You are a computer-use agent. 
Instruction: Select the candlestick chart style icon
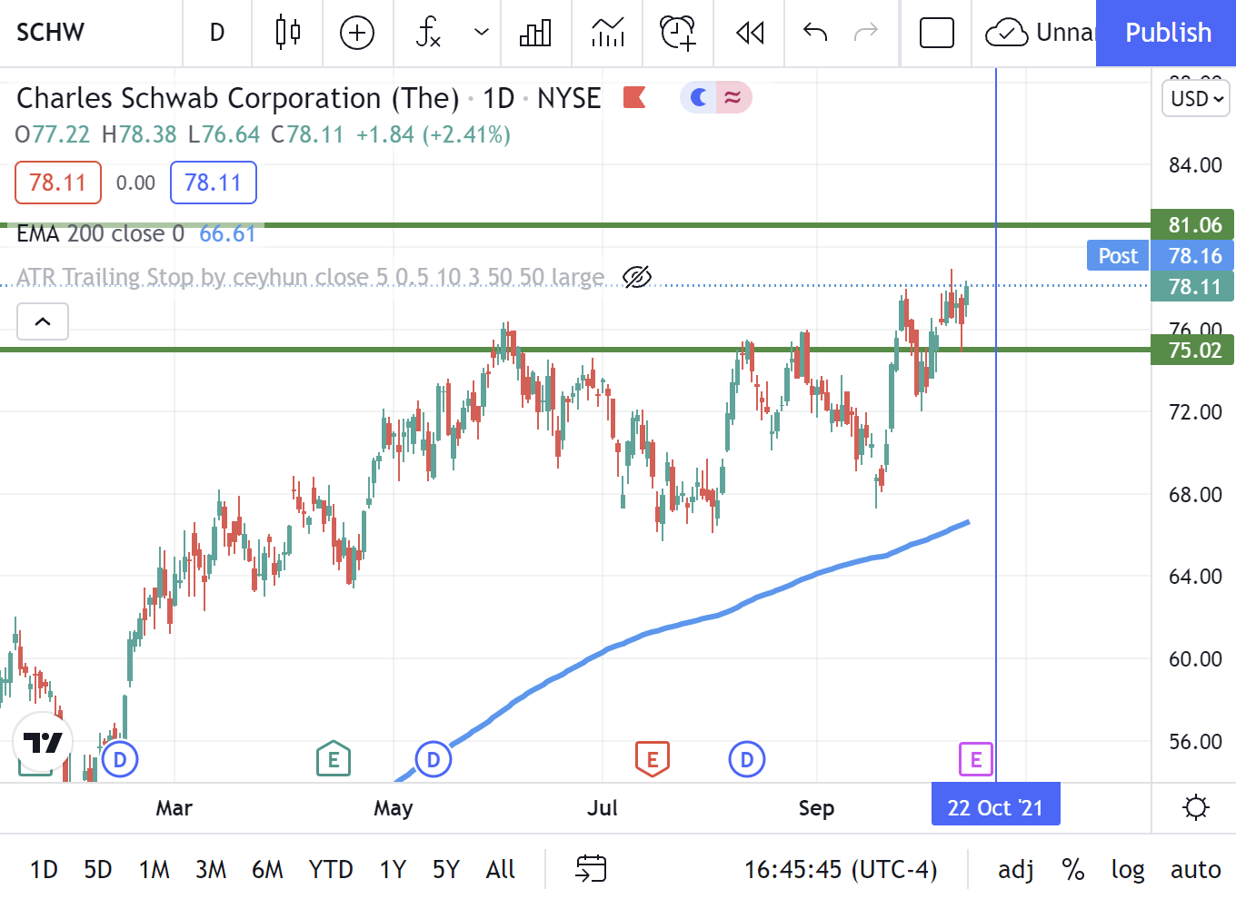[286, 33]
